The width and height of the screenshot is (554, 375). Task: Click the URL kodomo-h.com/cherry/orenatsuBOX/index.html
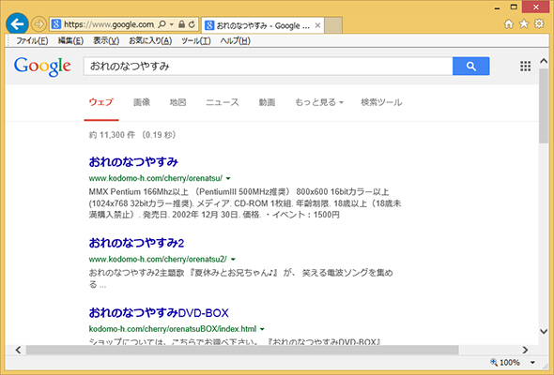point(173,329)
